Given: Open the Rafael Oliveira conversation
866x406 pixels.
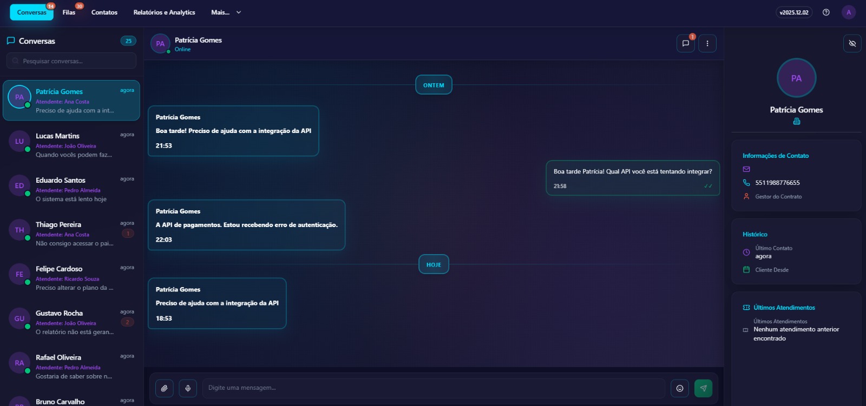Looking at the screenshot, I should [71, 367].
